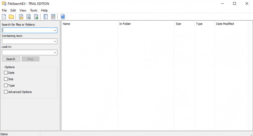
Task: Minimize the FileSearchEX window
Action: [x=223, y=3]
